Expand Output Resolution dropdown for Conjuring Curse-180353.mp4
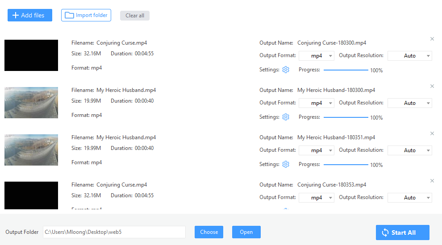442x245 pixels. click(410, 198)
